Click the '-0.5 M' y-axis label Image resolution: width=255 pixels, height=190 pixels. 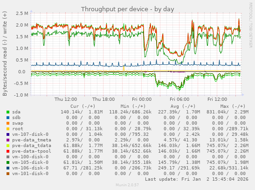coord(21,84)
